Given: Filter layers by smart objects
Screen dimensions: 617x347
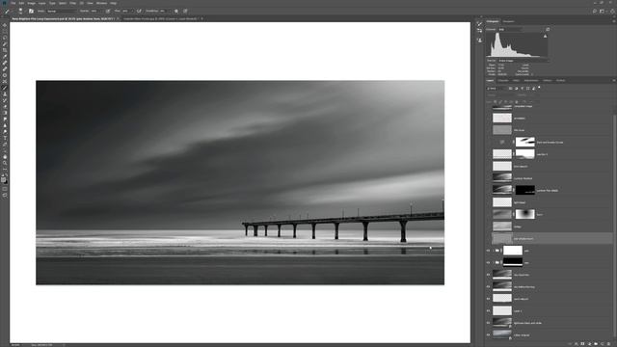Looking at the screenshot, I should click(x=534, y=89).
